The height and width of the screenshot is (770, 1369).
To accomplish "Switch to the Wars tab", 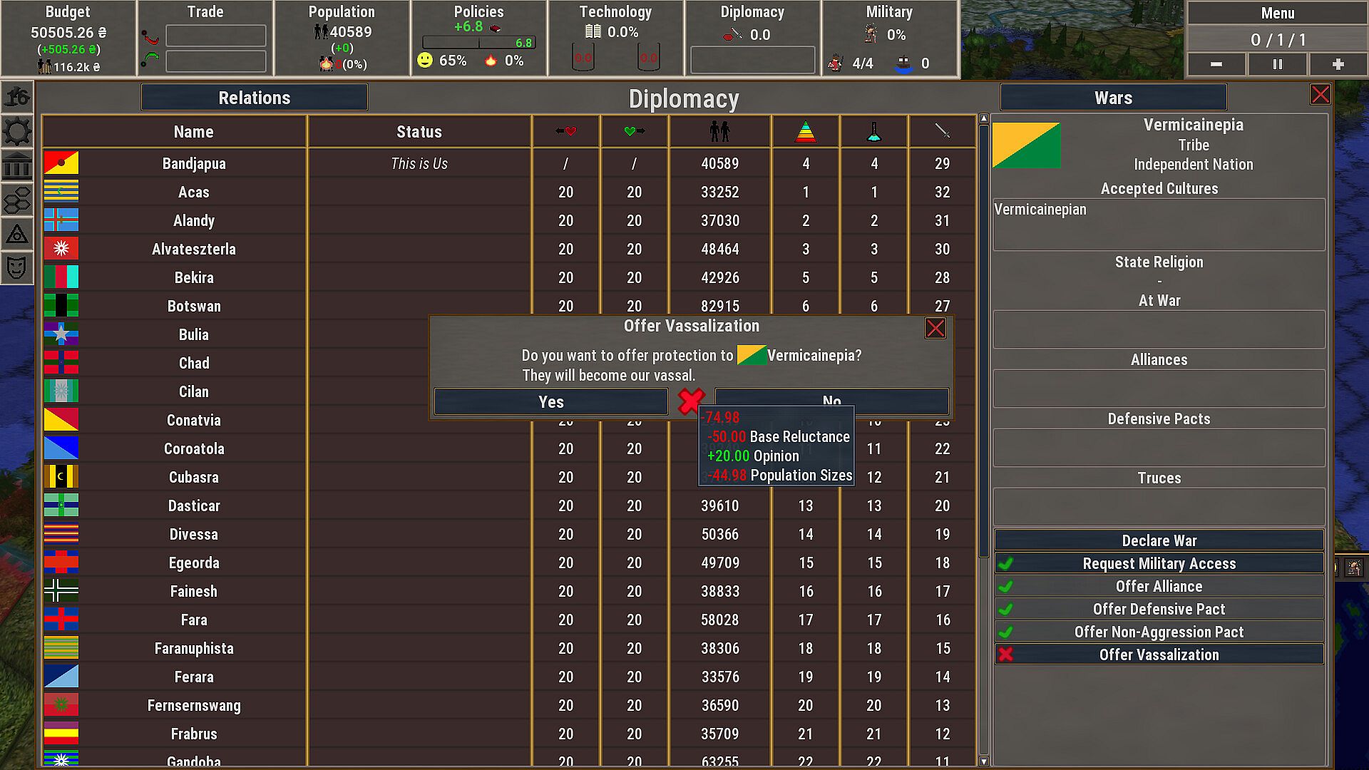I will [1113, 98].
